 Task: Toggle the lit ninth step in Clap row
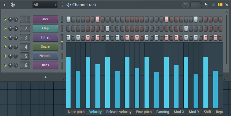coord(108,28)
